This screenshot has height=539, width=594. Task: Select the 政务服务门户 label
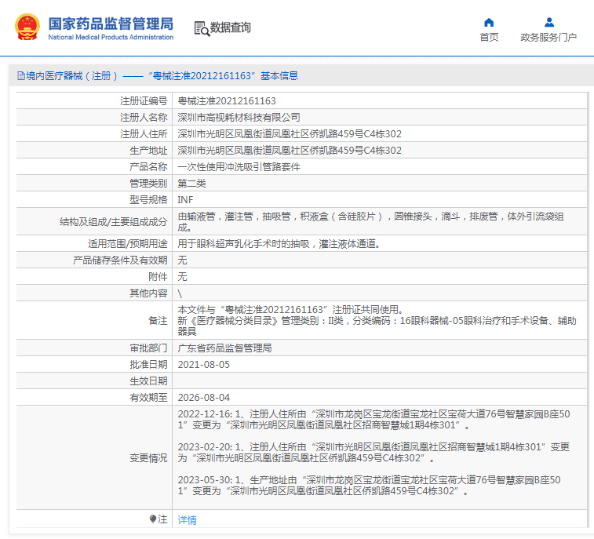point(548,37)
